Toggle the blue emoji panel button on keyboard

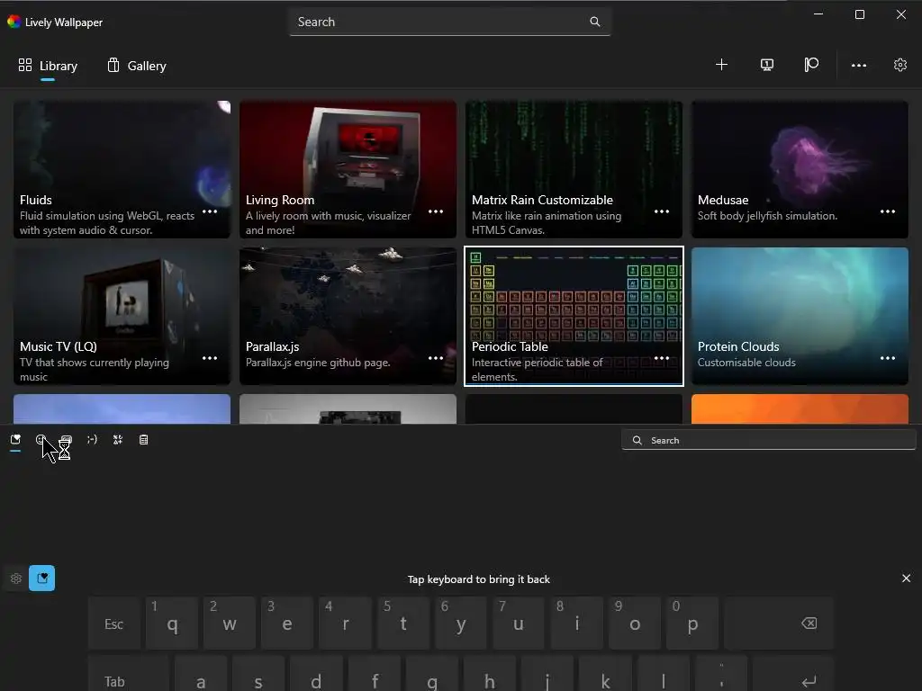(41, 579)
